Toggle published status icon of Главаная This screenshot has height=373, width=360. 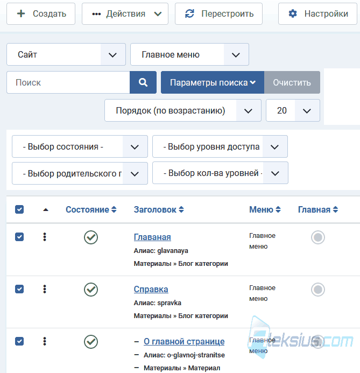(91, 237)
